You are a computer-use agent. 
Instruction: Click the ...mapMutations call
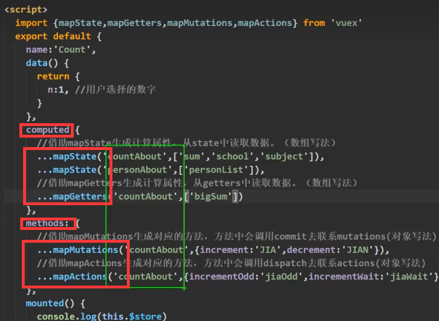[213, 250]
